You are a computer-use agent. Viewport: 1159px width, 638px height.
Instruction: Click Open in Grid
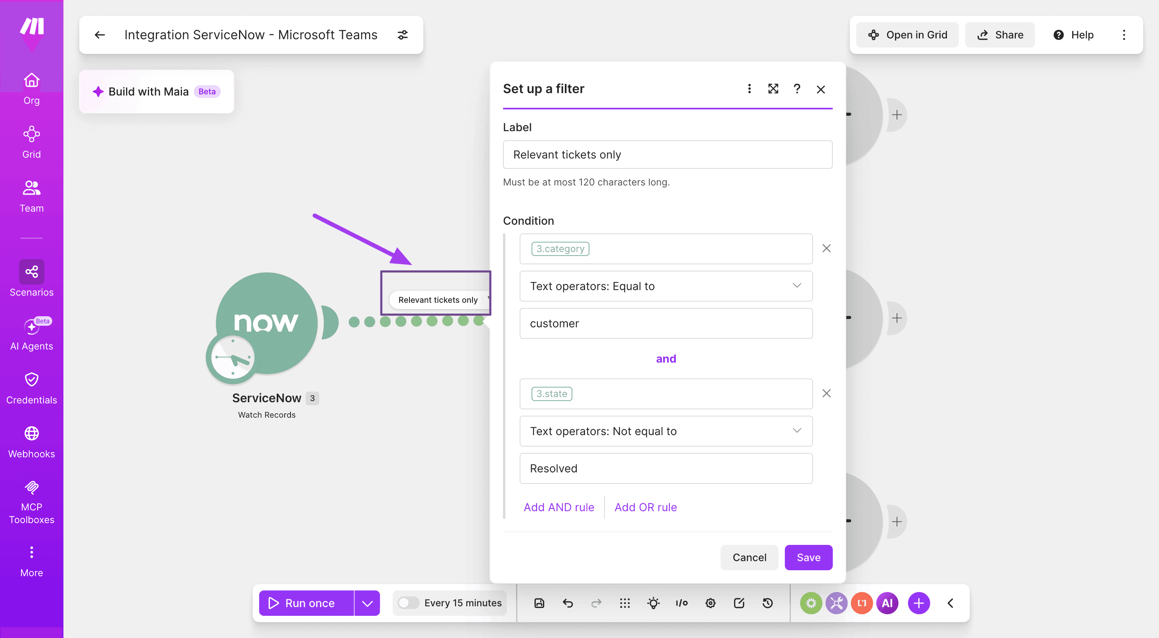tap(907, 34)
